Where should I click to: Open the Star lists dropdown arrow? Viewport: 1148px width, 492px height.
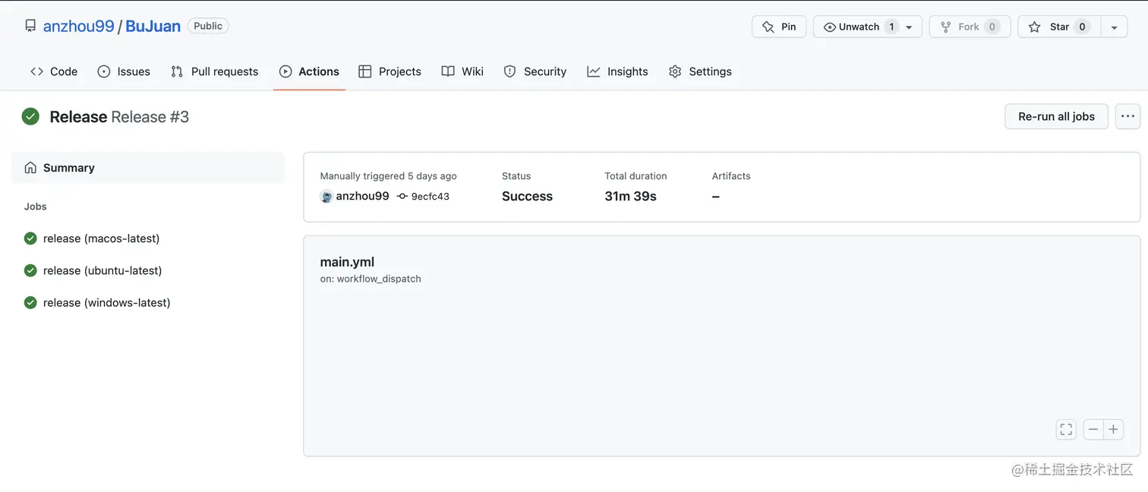click(x=1114, y=27)
